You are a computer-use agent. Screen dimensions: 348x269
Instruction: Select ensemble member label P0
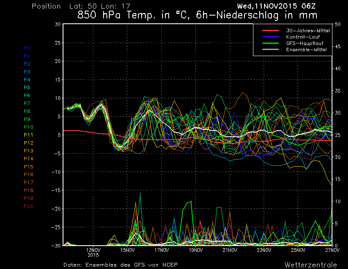point(27,48)
